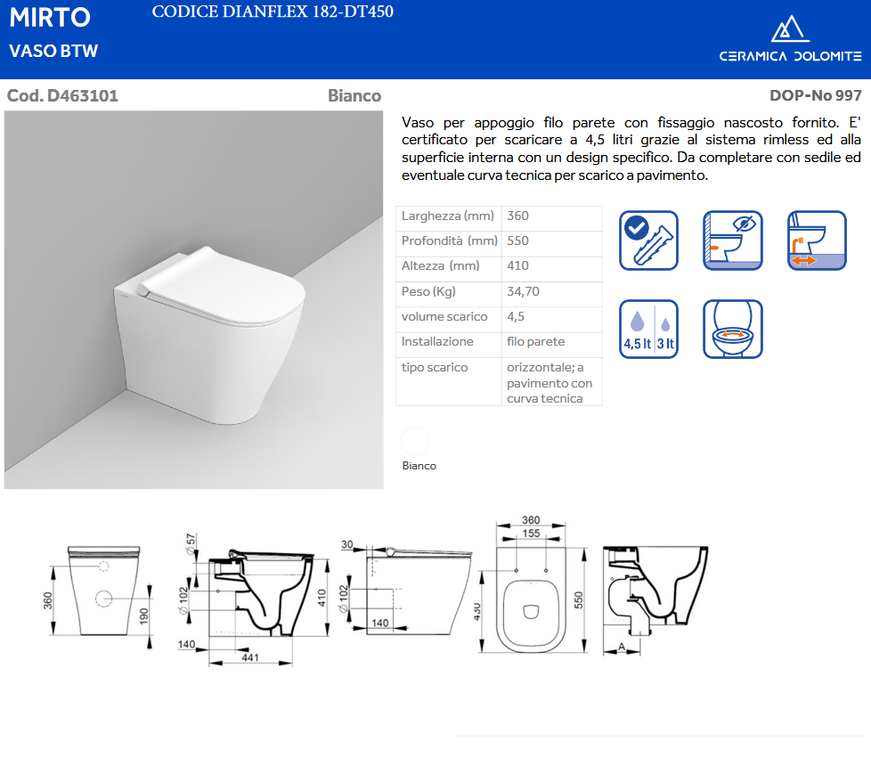This screenshot has width=871, height=766.
Task: Select the 4,5 lt / 3 lt flush icon
Action: [x=647, y=329]
